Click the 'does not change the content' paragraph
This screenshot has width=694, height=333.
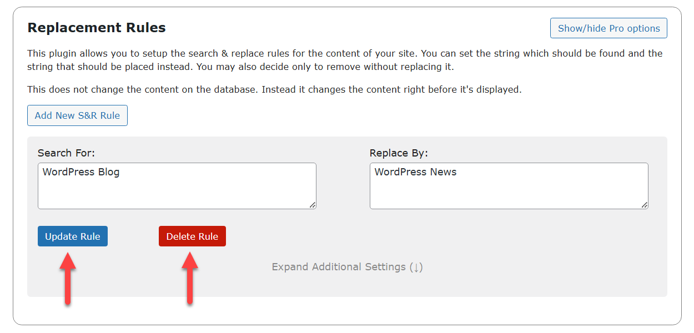click(274, 89)
